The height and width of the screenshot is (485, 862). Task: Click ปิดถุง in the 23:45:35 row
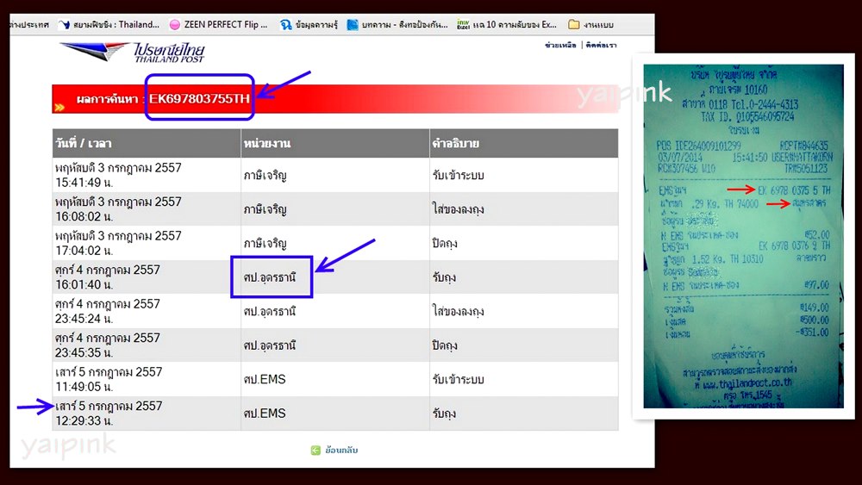(x=444, y=345)
